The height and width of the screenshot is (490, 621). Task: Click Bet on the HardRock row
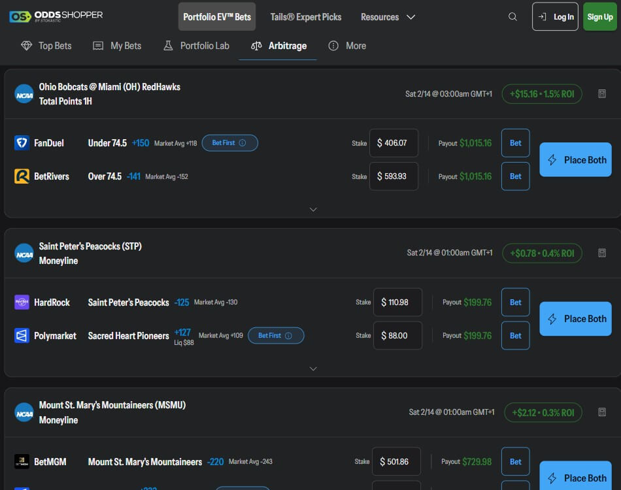[x=515, y=302]
